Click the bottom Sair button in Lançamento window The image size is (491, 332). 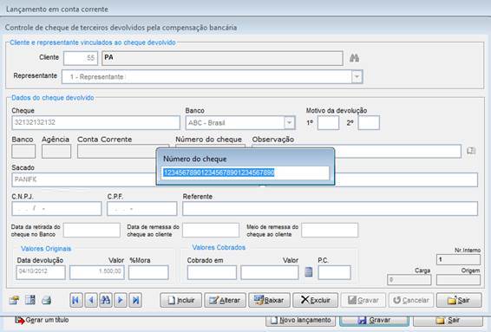click(x=448, y=321)
